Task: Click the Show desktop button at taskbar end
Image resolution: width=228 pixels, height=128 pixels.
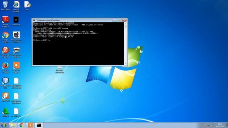Action: tap(227, 126)
